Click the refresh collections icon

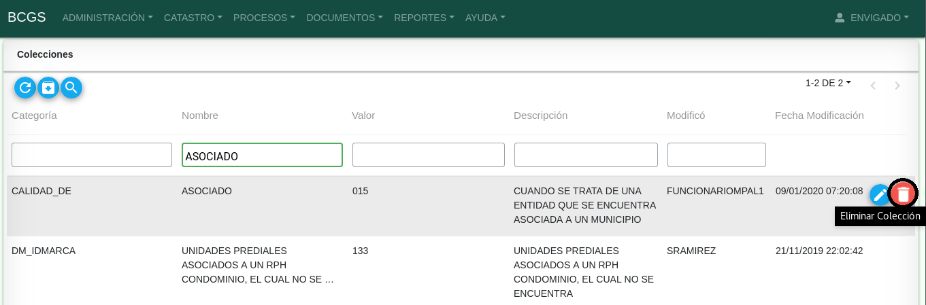pyautogui.click(x=25, y=88)
